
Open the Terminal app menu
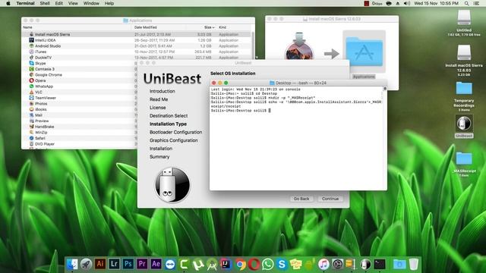click(25, 3)
